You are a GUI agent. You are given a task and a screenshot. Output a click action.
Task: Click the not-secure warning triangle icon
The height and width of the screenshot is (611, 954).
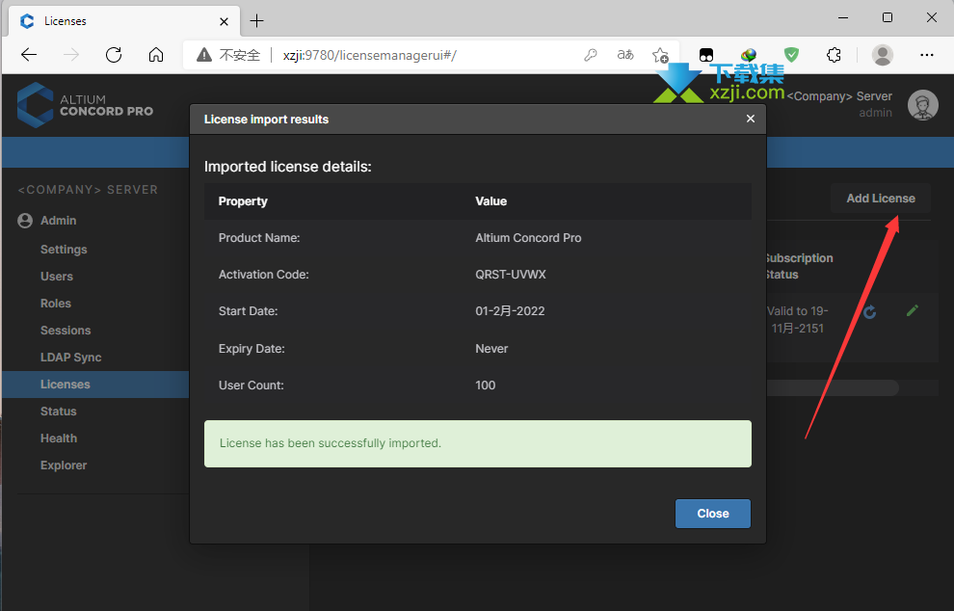pyautogui.click(x=204, y=55)
